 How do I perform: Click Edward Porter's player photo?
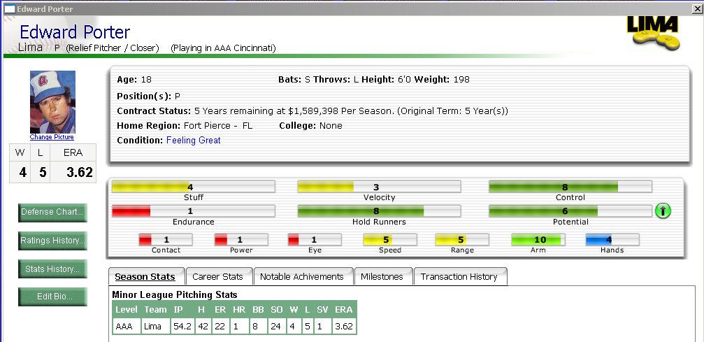[x=52, y=102]
